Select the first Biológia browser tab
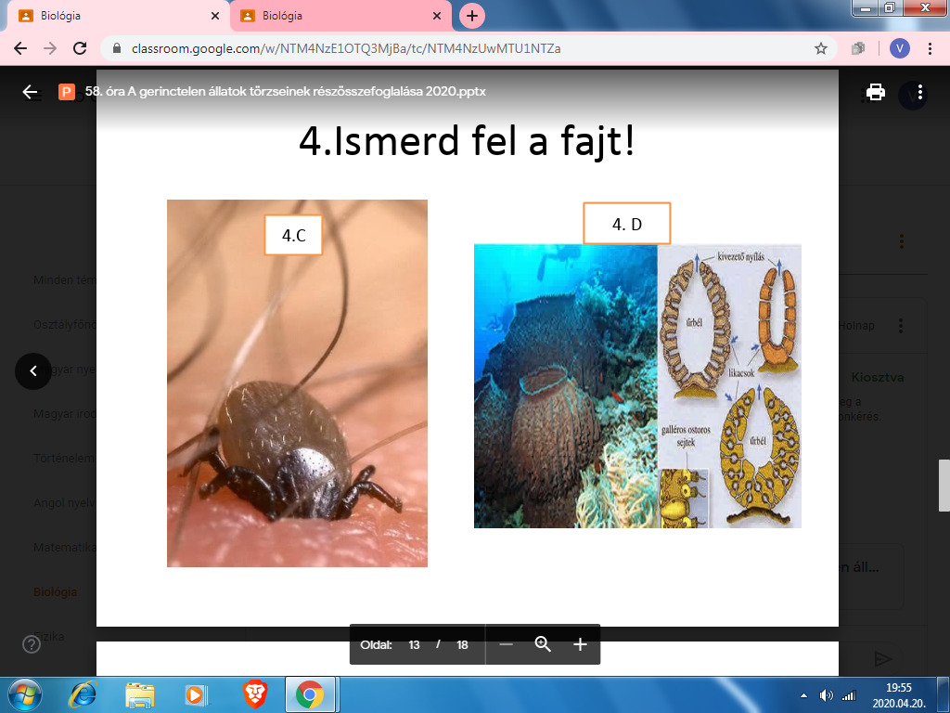950x713 pixels. (x=111, y=16)
